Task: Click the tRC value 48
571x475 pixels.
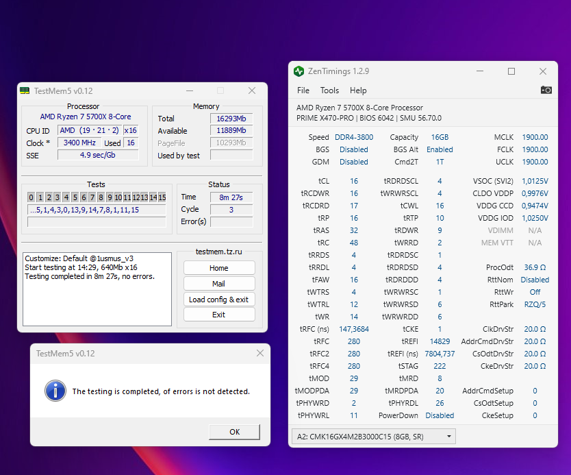Action: tap(353, 243)
